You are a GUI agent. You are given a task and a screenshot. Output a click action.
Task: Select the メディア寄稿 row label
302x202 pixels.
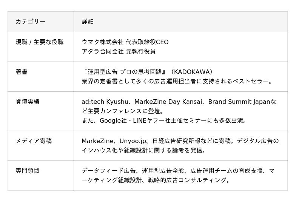coord(34,141)
